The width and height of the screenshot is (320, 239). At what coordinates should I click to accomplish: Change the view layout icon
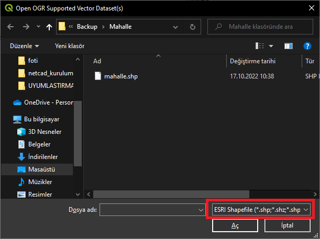pos(260,46)
